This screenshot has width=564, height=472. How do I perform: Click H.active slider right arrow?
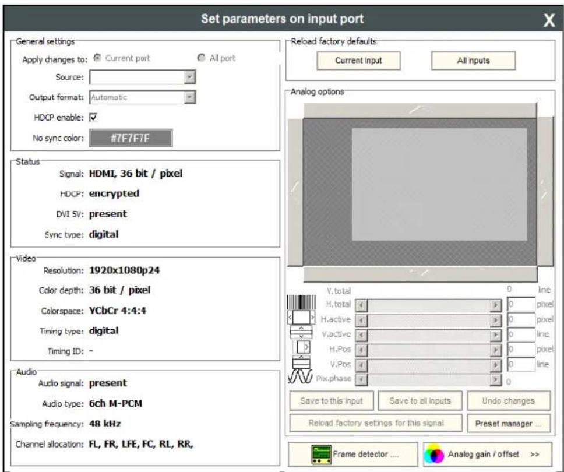(496, 320)
